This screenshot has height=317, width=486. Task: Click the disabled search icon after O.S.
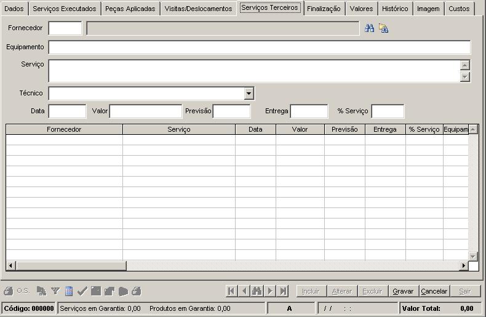[41, 291]
